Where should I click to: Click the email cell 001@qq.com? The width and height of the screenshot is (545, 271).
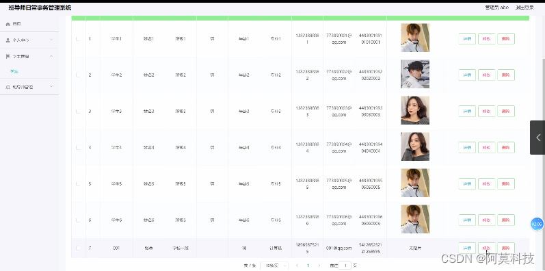(339, 248)
